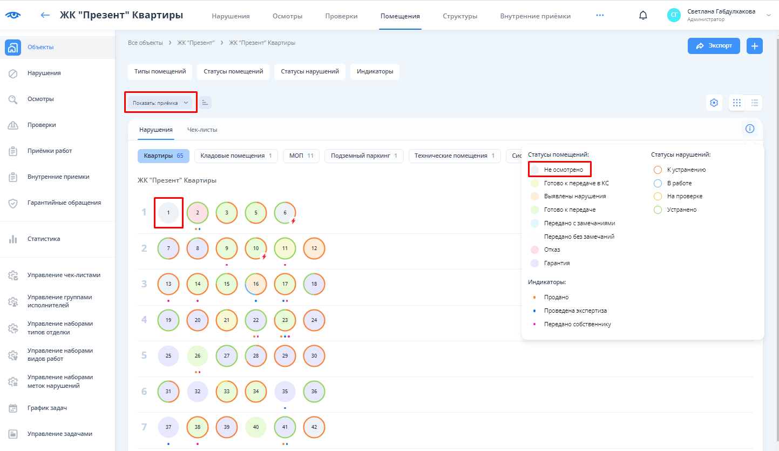Switch to list view layout
The image size is (779, 451).
click(x=755, y=103)
